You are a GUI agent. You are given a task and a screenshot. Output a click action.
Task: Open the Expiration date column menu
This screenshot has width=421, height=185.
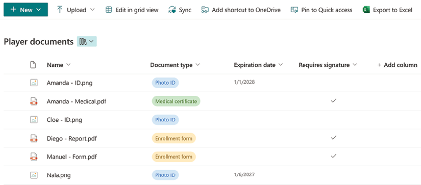281,65
